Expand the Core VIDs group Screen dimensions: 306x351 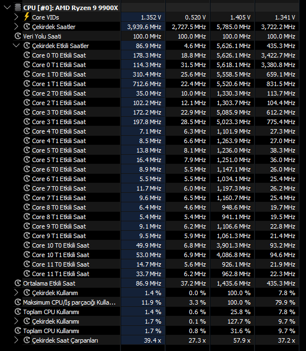[16, 17]
